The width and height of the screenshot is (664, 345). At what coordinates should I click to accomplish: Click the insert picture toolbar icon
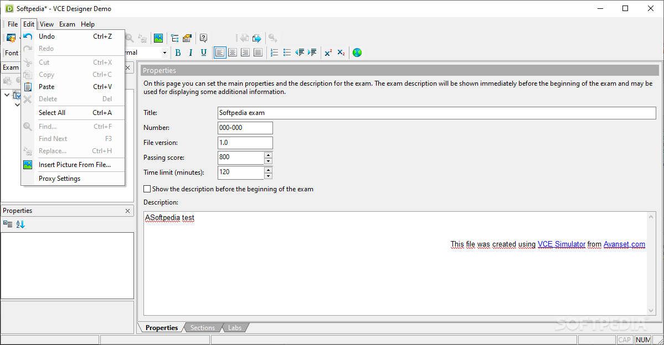point(158,38)
